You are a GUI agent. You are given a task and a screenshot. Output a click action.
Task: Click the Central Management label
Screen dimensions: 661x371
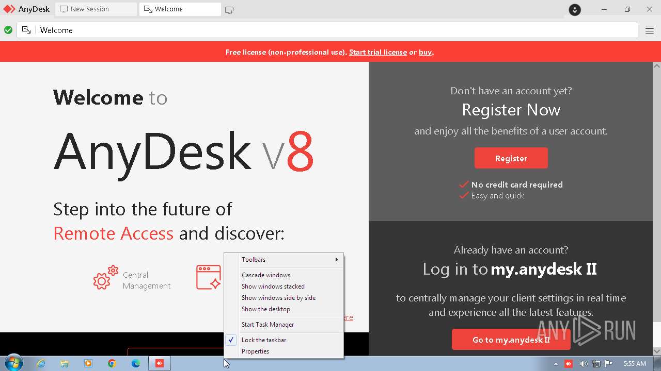pos(147,280)
